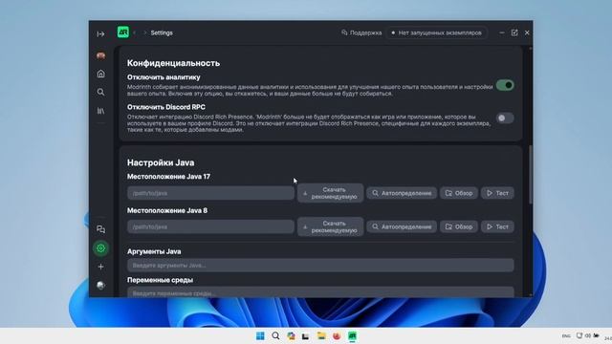Navigate back with the breadcrumb arrow
This screenshot has width=612, height=344.
click(134, 32)
